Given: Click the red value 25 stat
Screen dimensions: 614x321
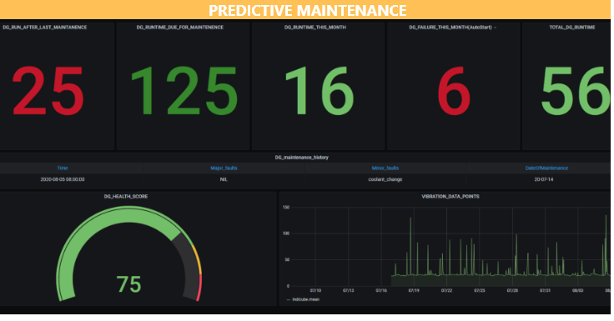Looking at the screenshot, I should tap(48, 91).
